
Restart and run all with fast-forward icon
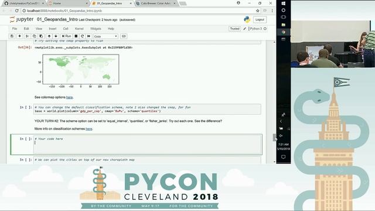[x=88, y=36]
